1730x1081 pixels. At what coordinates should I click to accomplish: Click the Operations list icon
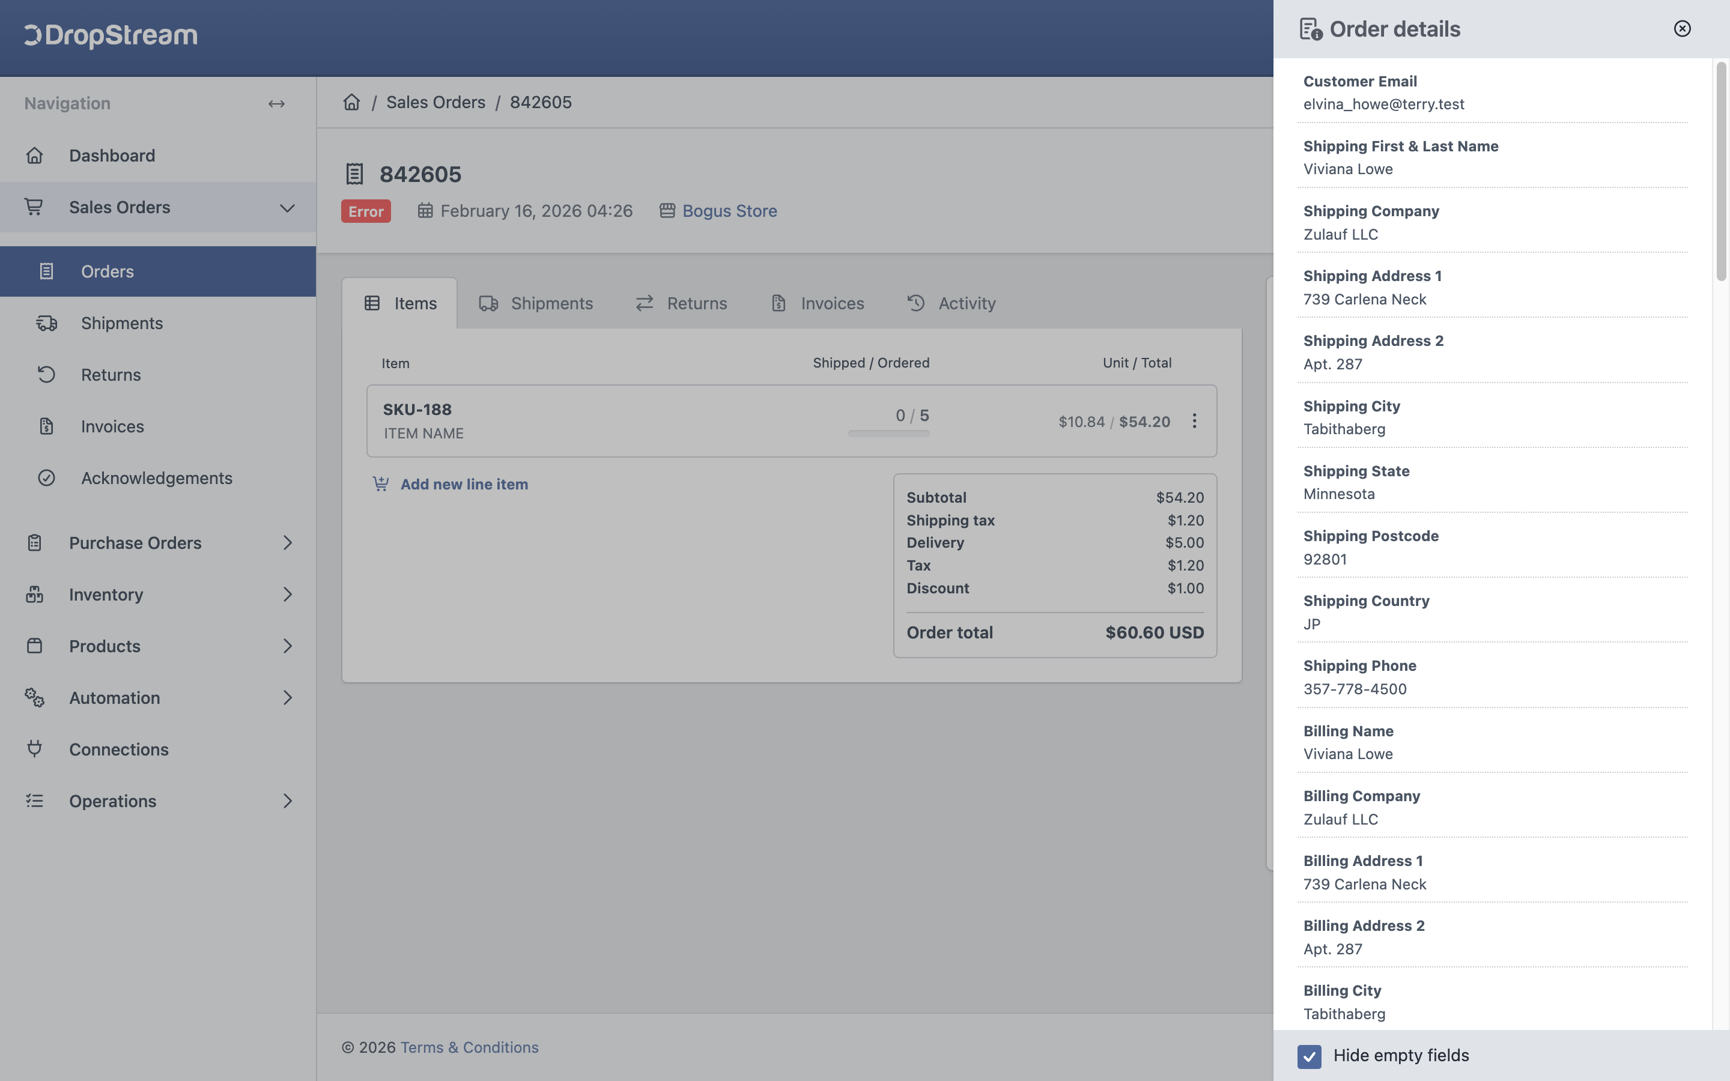coord(34,801)
